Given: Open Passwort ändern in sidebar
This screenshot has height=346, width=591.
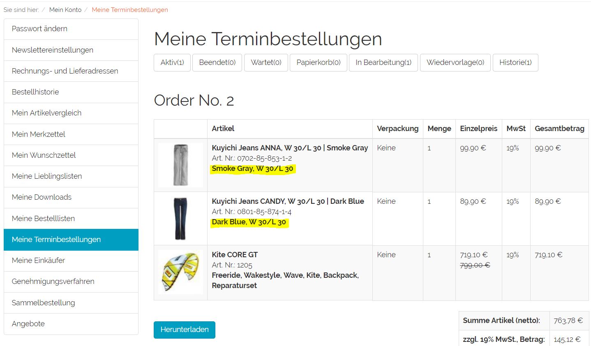Looking at the screenshot, I should (x=39, y=29).
